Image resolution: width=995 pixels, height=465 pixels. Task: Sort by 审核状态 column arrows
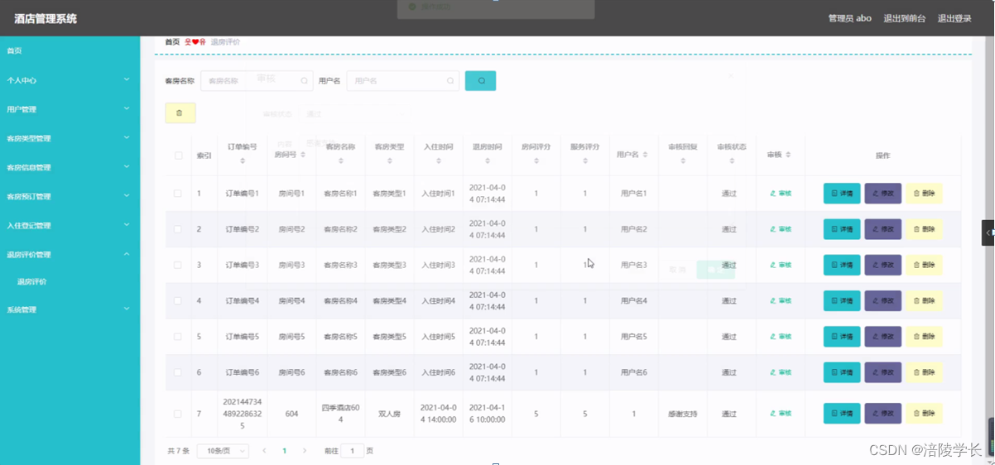(732, 161)
